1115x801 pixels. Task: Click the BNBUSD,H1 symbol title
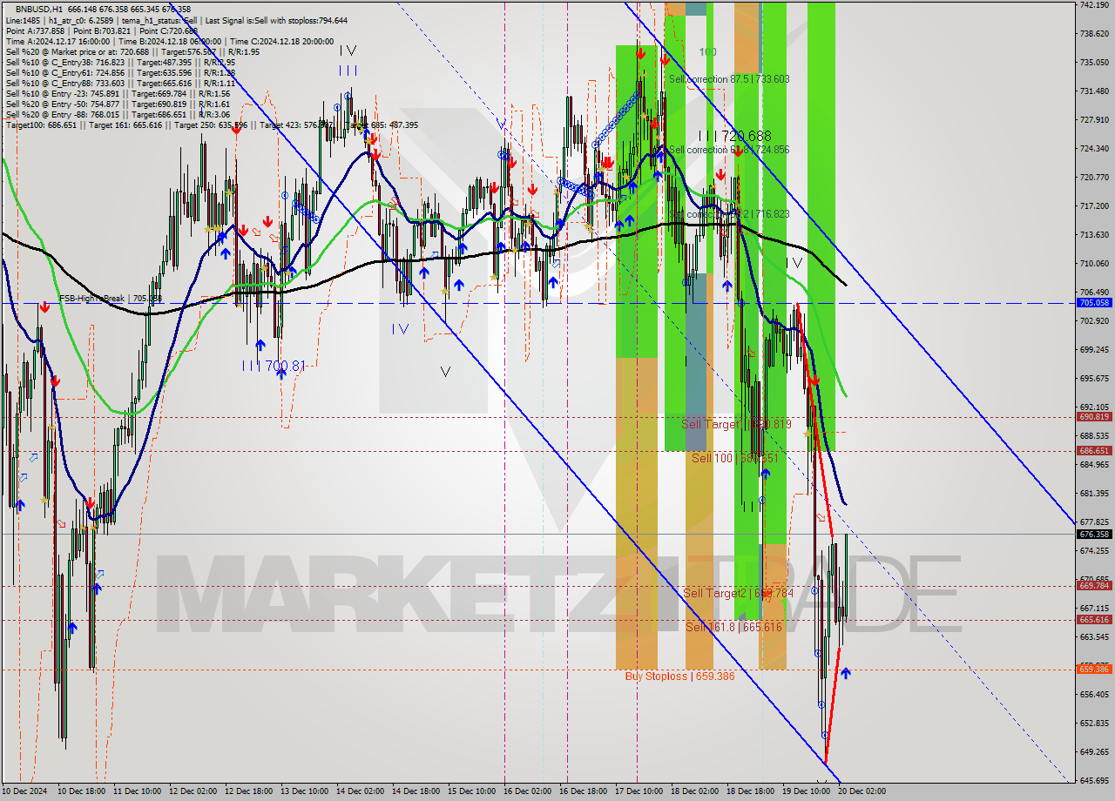39,9
